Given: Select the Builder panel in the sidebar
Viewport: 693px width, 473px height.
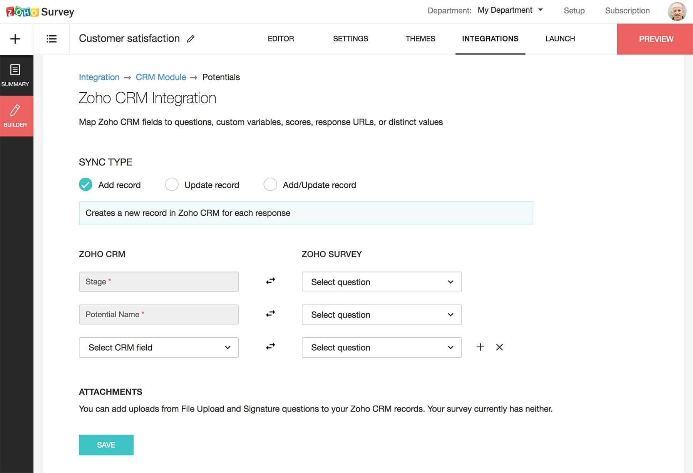Looking at the screenshot, I should coord(16,115).
